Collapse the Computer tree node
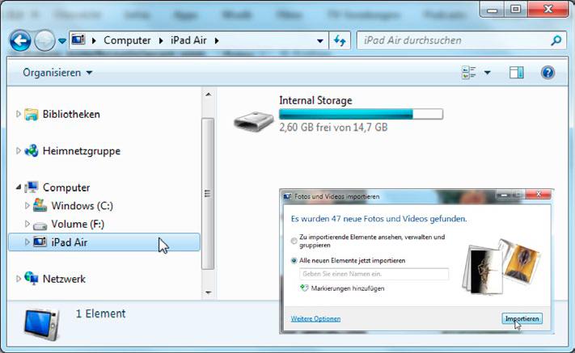 [x=19, y=187]
